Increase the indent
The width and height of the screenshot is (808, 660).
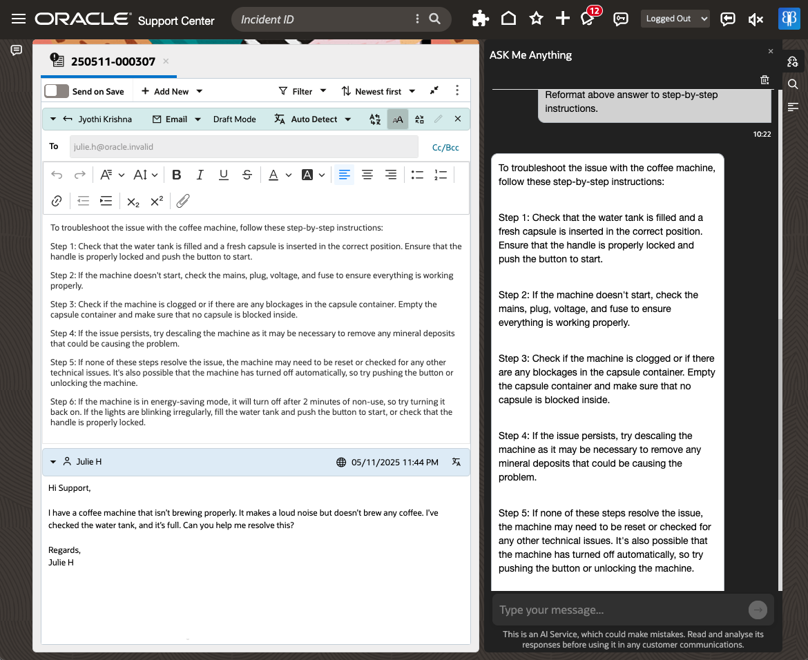pyautogui.click(x=106, y=201)
